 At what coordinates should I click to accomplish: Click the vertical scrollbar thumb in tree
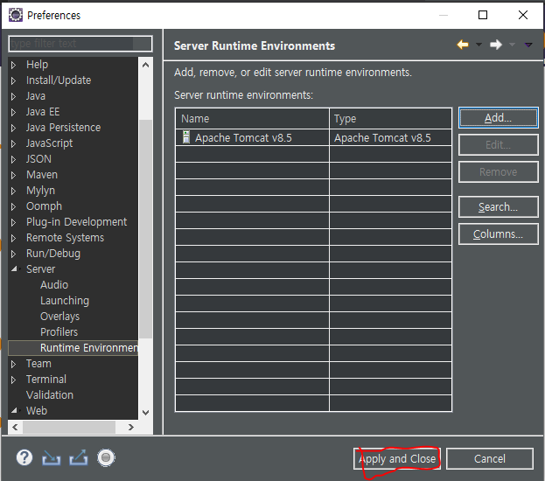145,228
